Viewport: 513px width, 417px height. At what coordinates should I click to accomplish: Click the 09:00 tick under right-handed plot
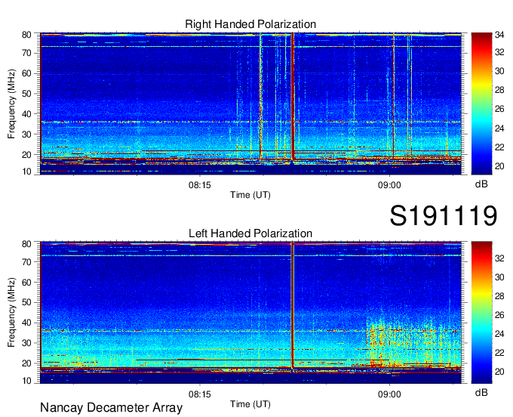pos(389,185)
